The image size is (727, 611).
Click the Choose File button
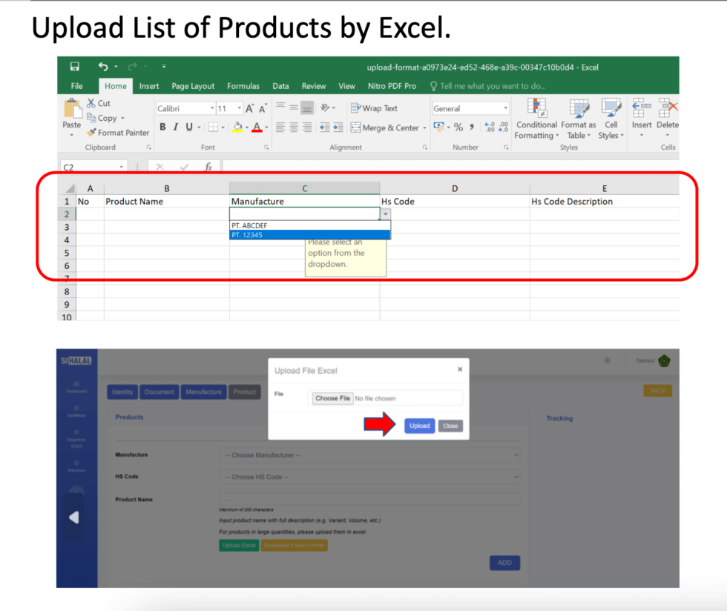click(332, 398)
